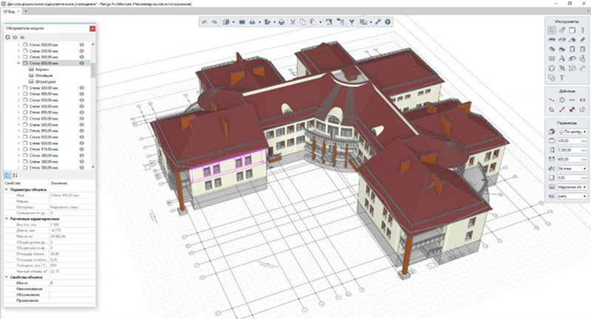Click the 3 300,00 height input field
Viewport: 591px width, 319px height.
(x=572, y=150)
